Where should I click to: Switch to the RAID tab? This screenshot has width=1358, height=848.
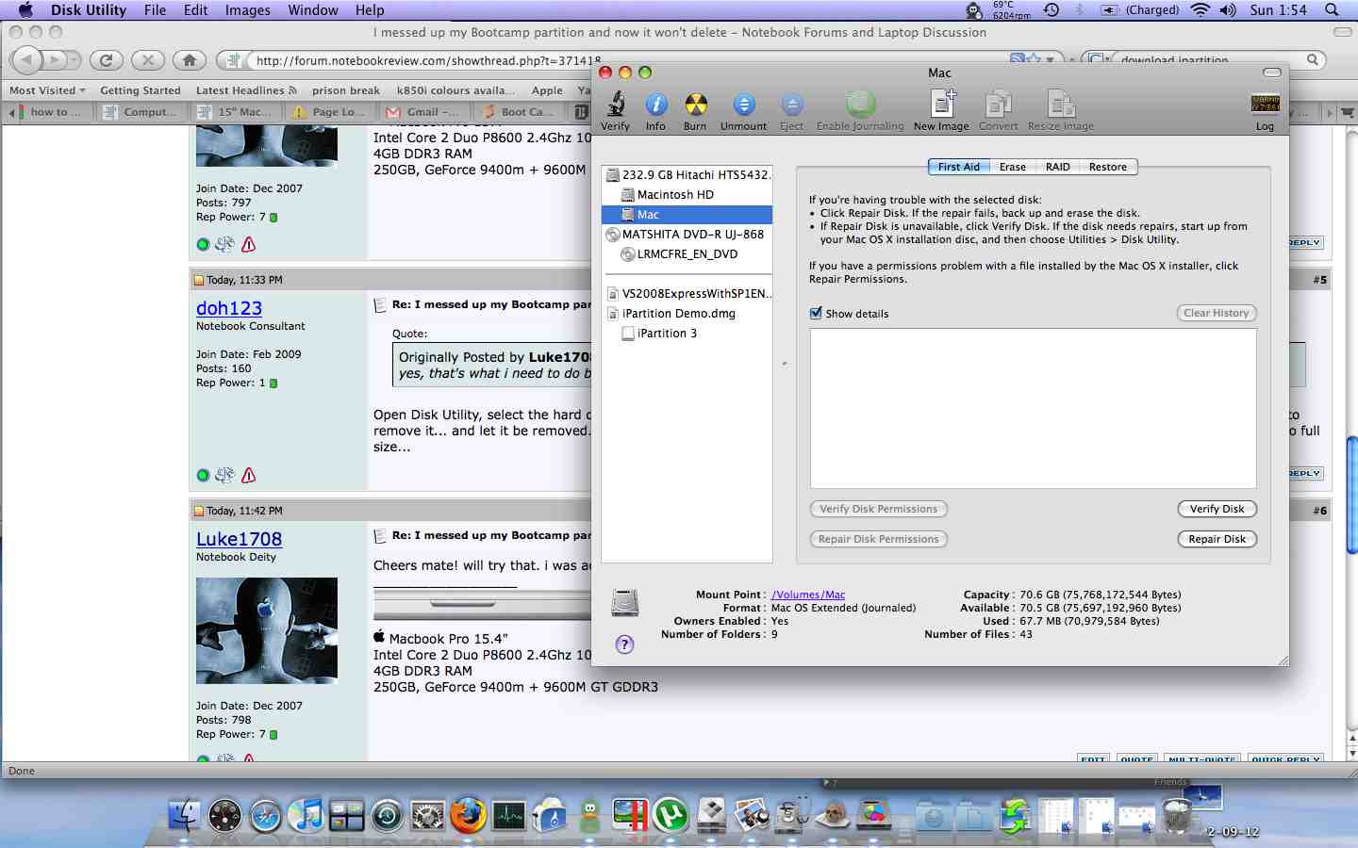[x=1057, y=167]
